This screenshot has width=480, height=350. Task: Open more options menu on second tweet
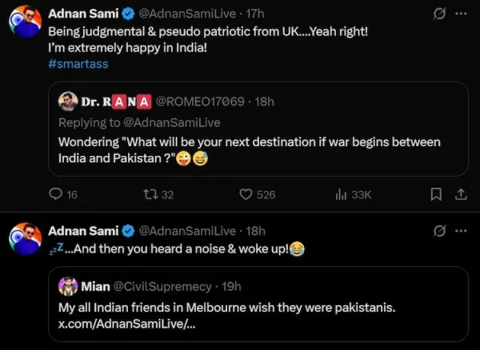pyautogui.click(x=461, y=232)
